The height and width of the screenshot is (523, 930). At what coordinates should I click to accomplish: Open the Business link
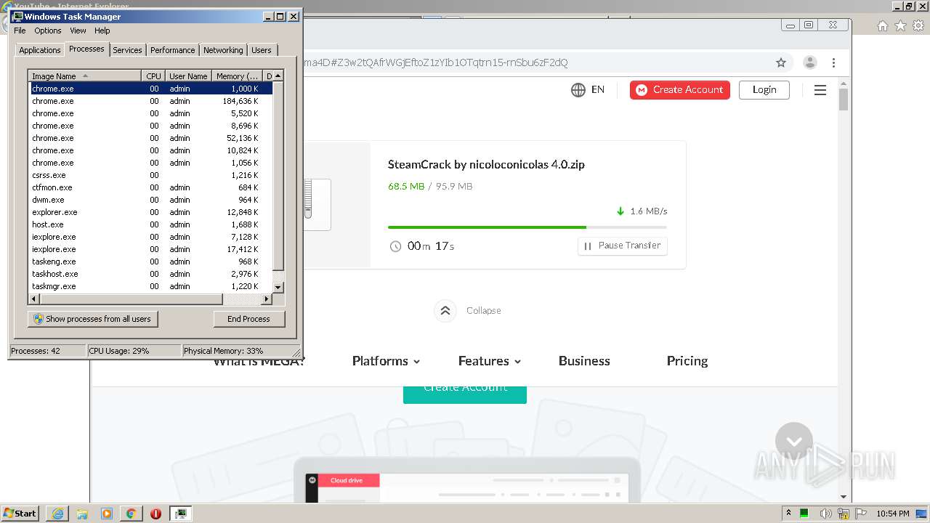coord(584,361)
